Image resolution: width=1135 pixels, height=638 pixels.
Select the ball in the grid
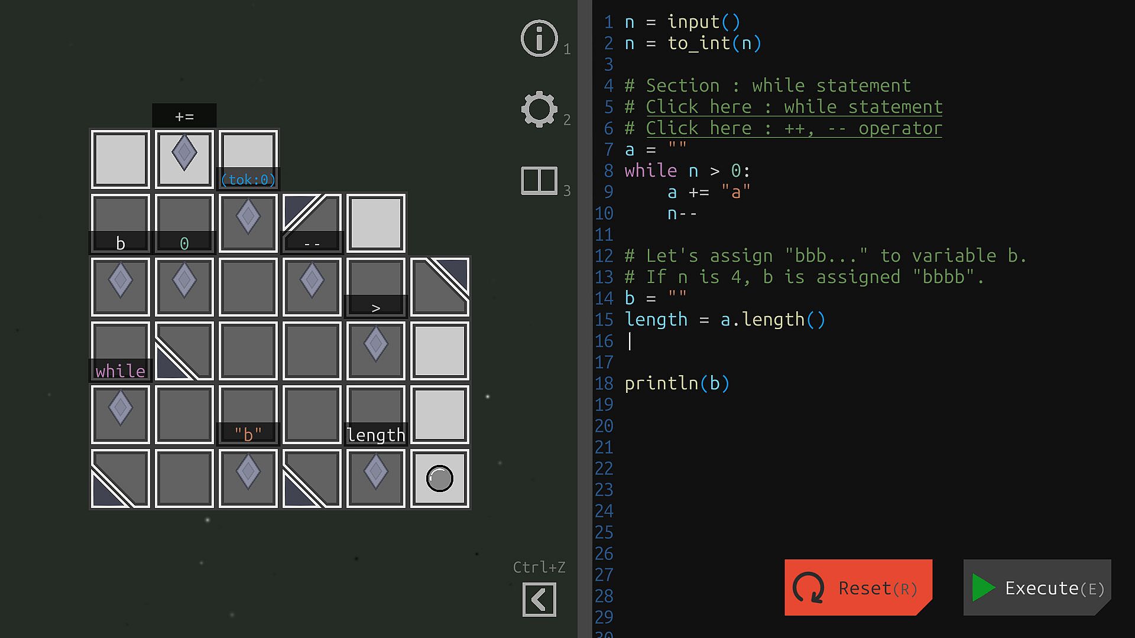tap(439, 479)
